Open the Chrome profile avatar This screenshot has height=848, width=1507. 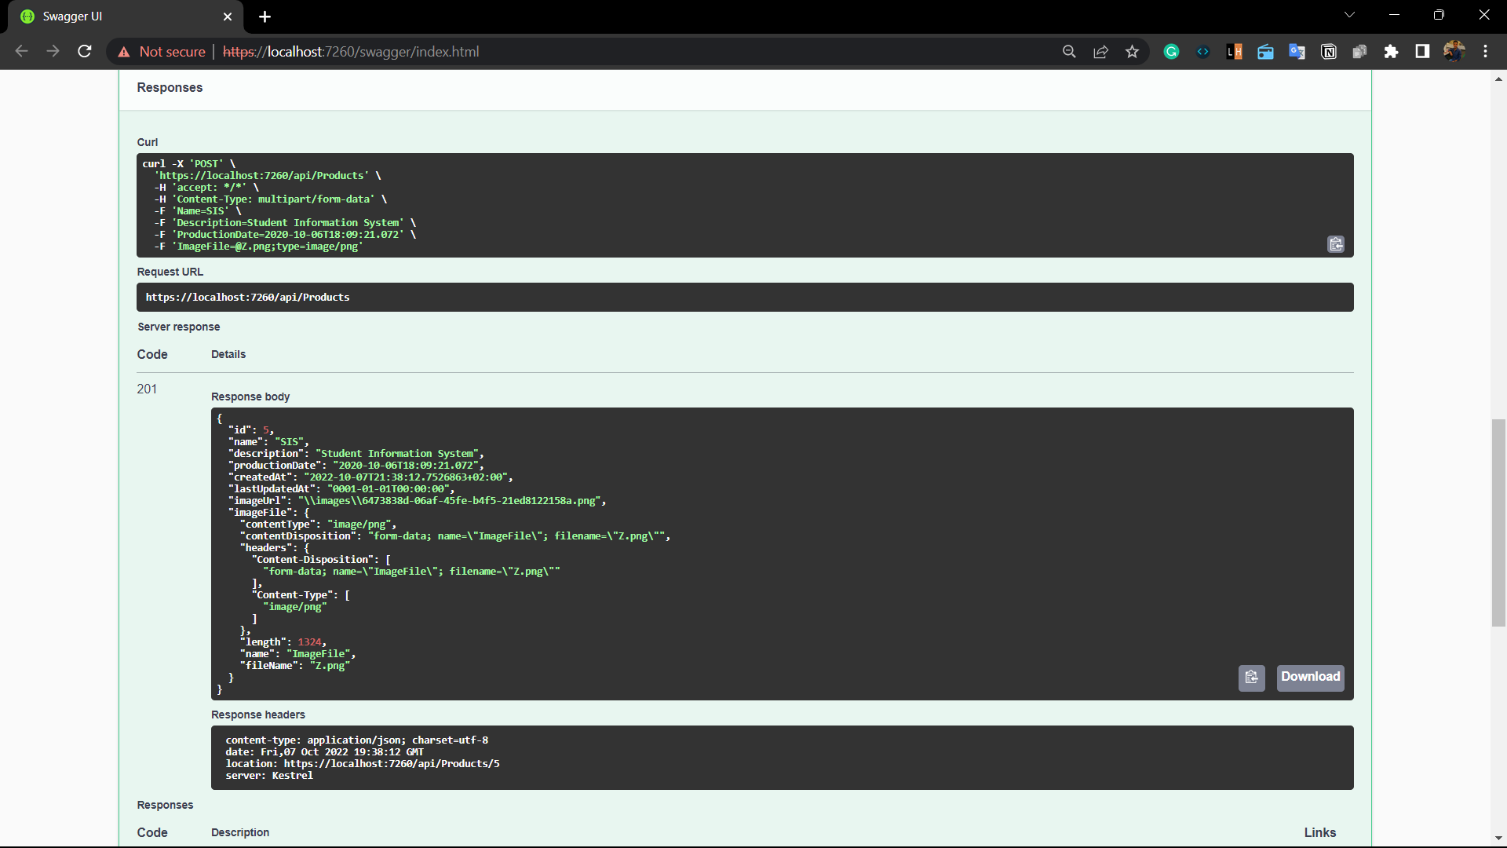pyautogui.click(x=1455, y=51)
